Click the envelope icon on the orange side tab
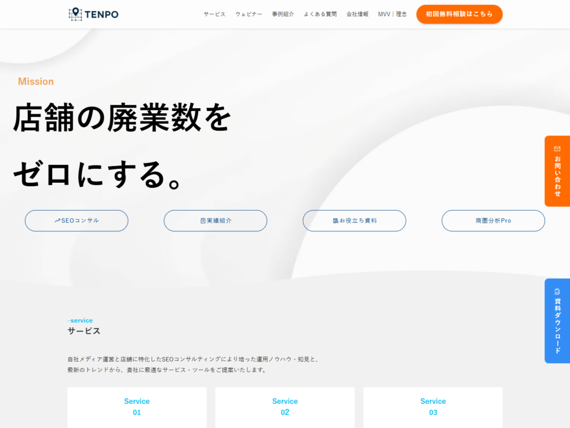Image resolution: width=570 pixels, height=428 pixels. click(x=557, y=149)
